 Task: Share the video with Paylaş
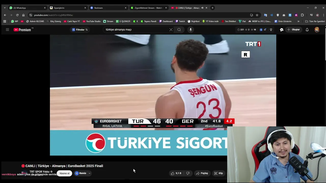[202, 173]
